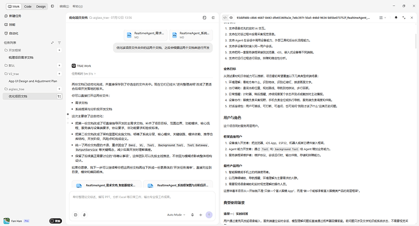419x226 pixels.
Task: Click the RealtimeAgent file name in preview header
Action: (x=303, y=18)
